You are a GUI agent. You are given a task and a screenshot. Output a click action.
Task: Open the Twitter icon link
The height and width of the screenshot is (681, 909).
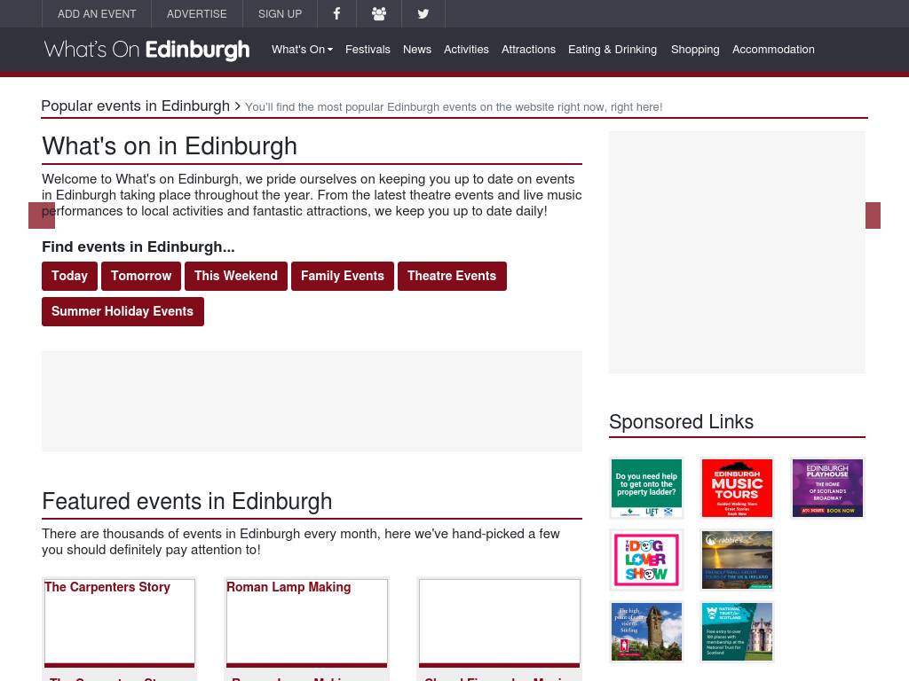423,13
